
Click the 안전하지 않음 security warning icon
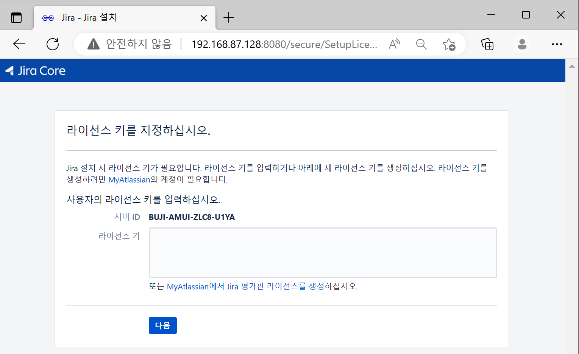pyautogui.click(x=93, y=44)
